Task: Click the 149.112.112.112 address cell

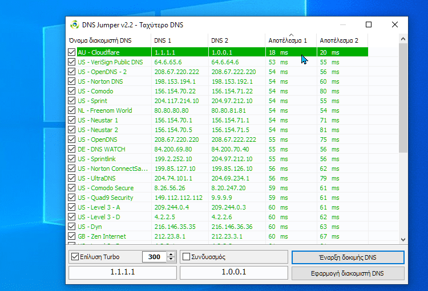Action: (x=179, y=198)
